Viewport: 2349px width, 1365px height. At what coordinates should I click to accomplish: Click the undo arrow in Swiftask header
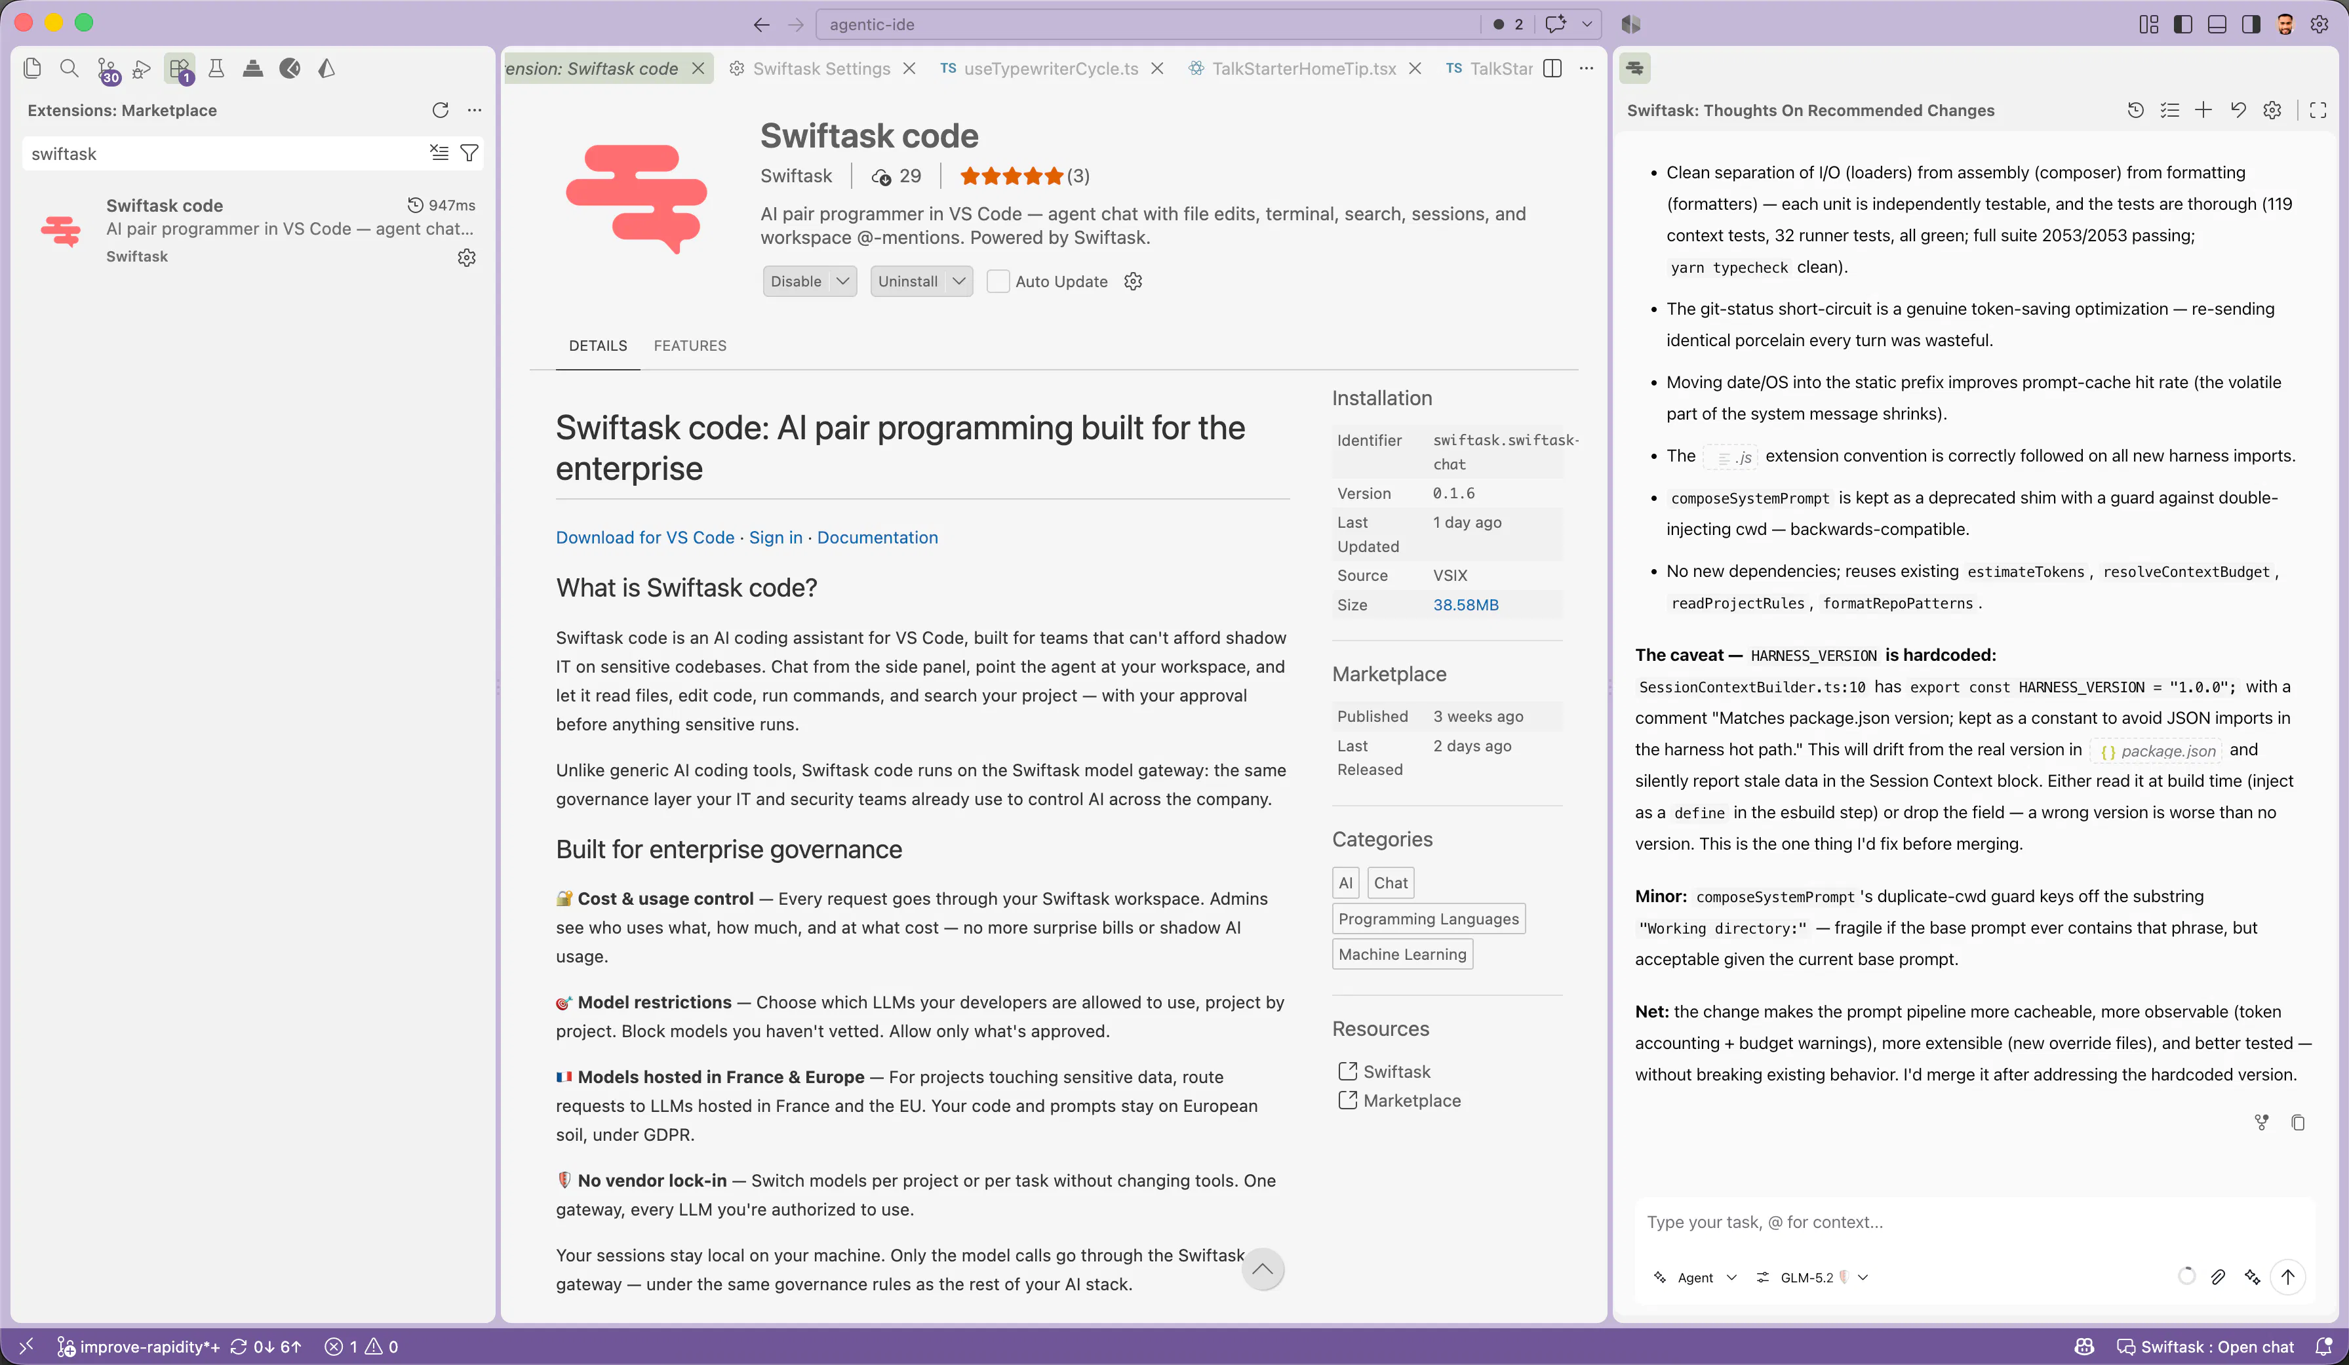tap(2238, 110)
